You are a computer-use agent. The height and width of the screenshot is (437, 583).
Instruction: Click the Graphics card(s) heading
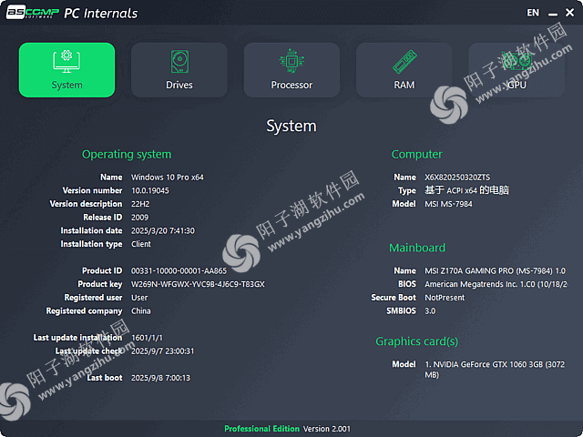(417, 341)
